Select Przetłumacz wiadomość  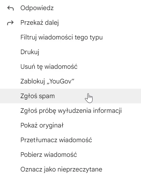(70, 140)
